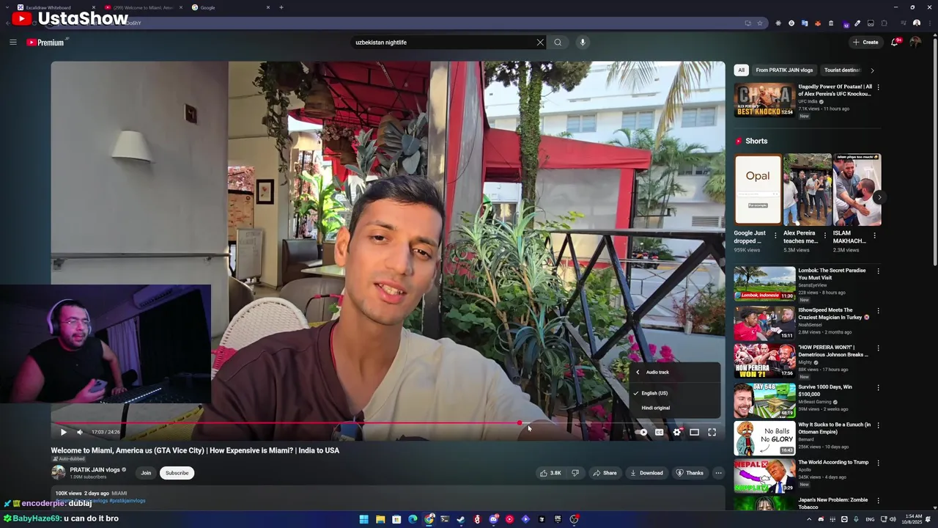Toggle autoplay switch in player controls
The height and width of the screenshot is (528, 938).
(x=642, y=432)
